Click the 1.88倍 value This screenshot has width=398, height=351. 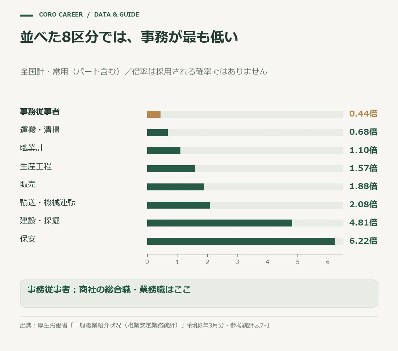click(363, 186)
